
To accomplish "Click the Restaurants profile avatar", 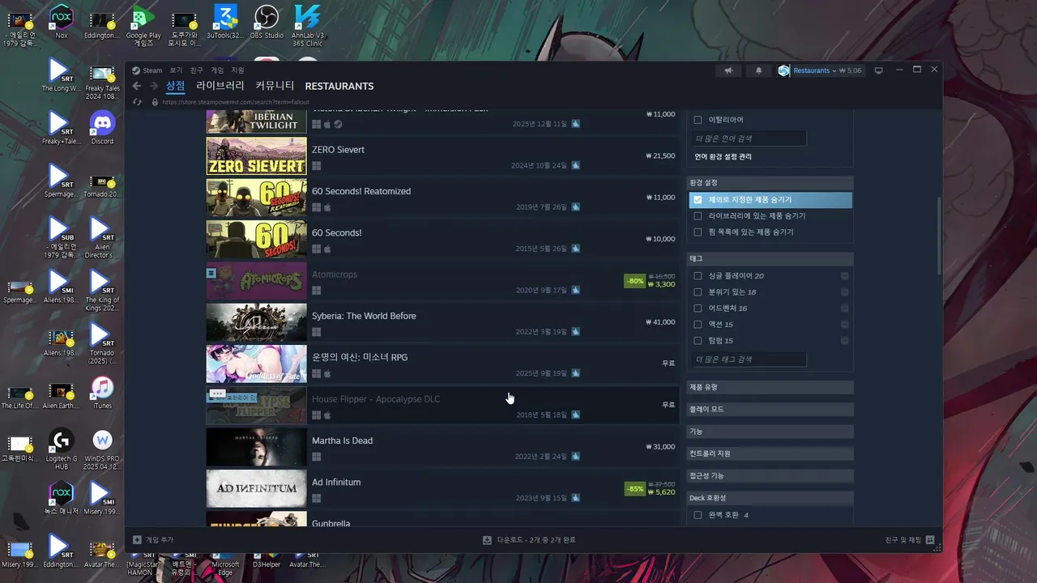I will point(783,70).
